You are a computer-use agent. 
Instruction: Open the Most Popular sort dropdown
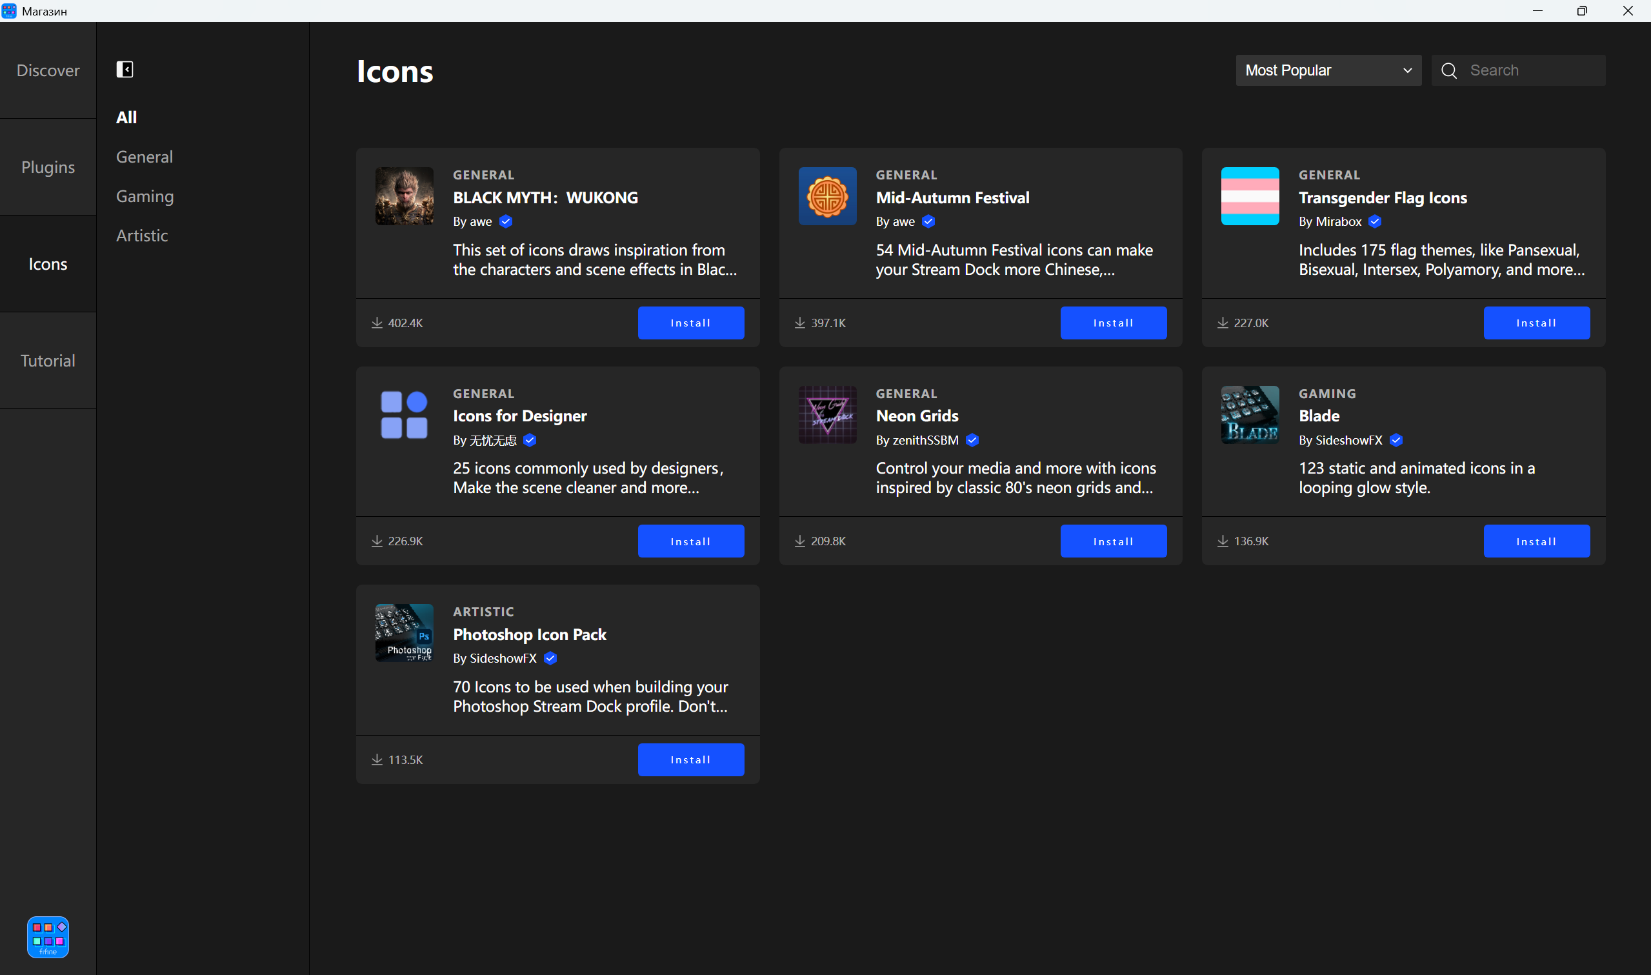1328,71
